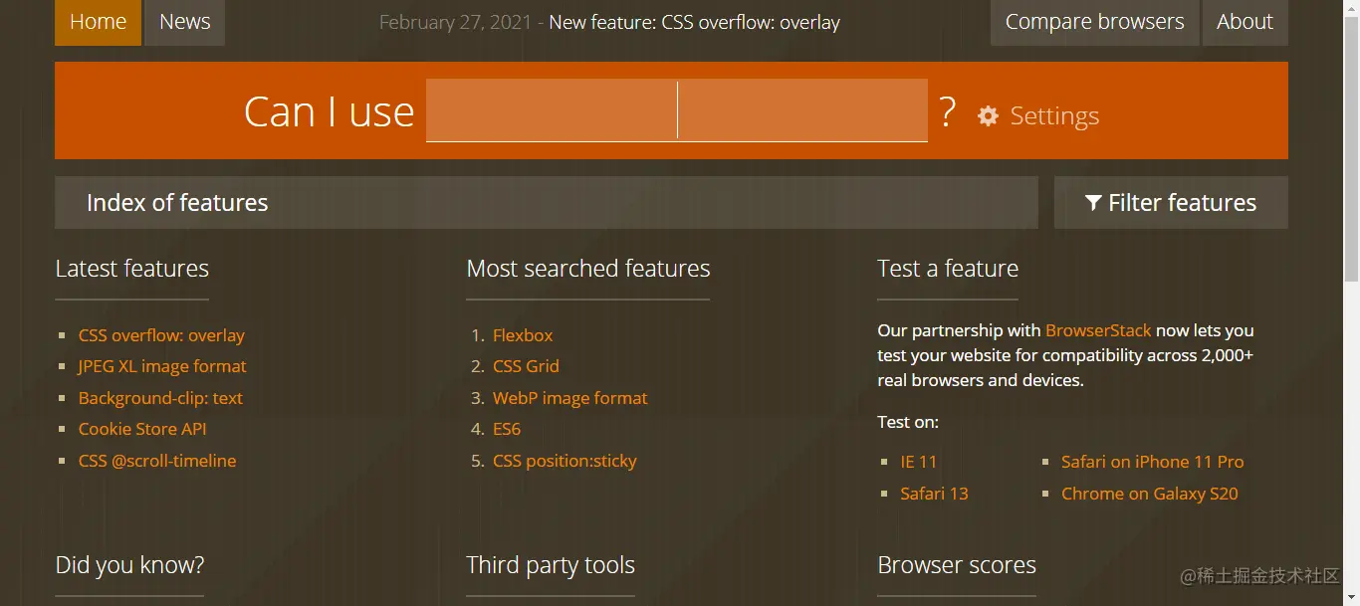Test on Chrome on Galaxy S20
Viewport: 1360px width, 606px height.
(x=1149, y=494)
